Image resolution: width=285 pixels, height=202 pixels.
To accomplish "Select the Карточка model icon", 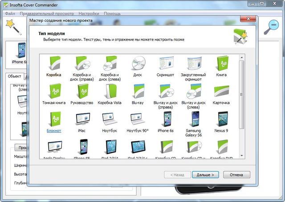I will coord(222,91).
